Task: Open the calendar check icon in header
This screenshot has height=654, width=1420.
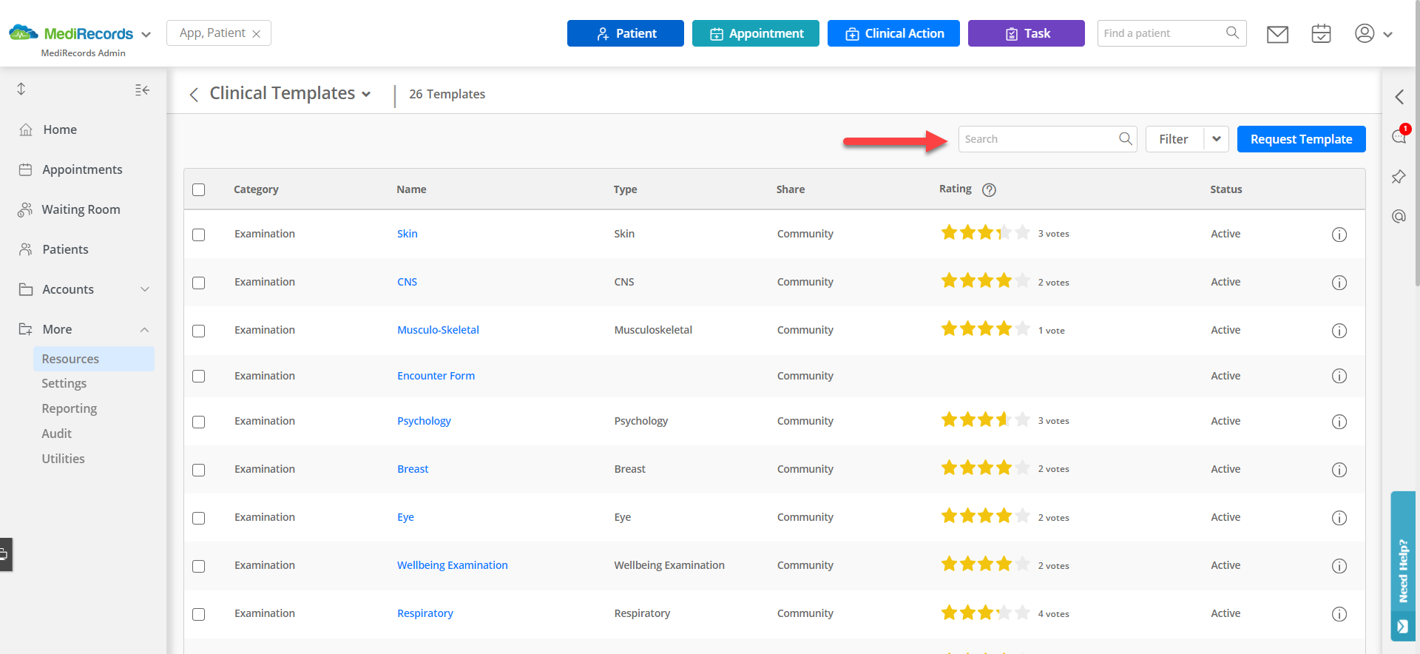Action: pyautogui.click(x=1321, y=33)
